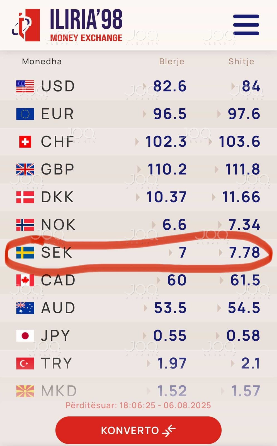Click the arrow beside EUR sell rate 97.6

coord(219,114)
